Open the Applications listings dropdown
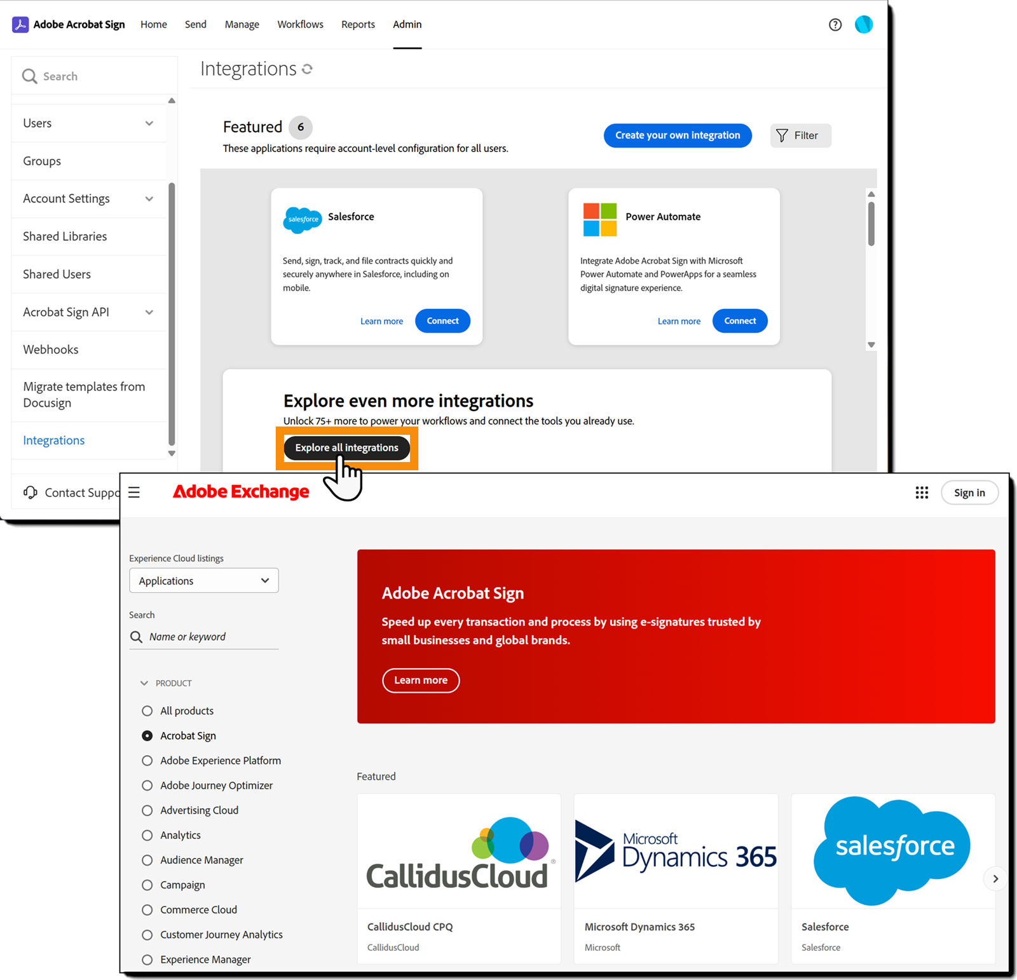Screen dimensions: 1017x980 coord(203,580)
